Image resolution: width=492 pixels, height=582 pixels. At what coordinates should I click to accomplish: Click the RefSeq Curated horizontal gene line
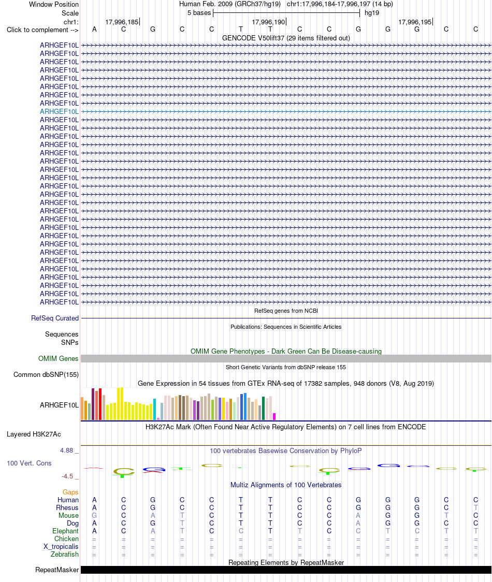pos(286,318)
